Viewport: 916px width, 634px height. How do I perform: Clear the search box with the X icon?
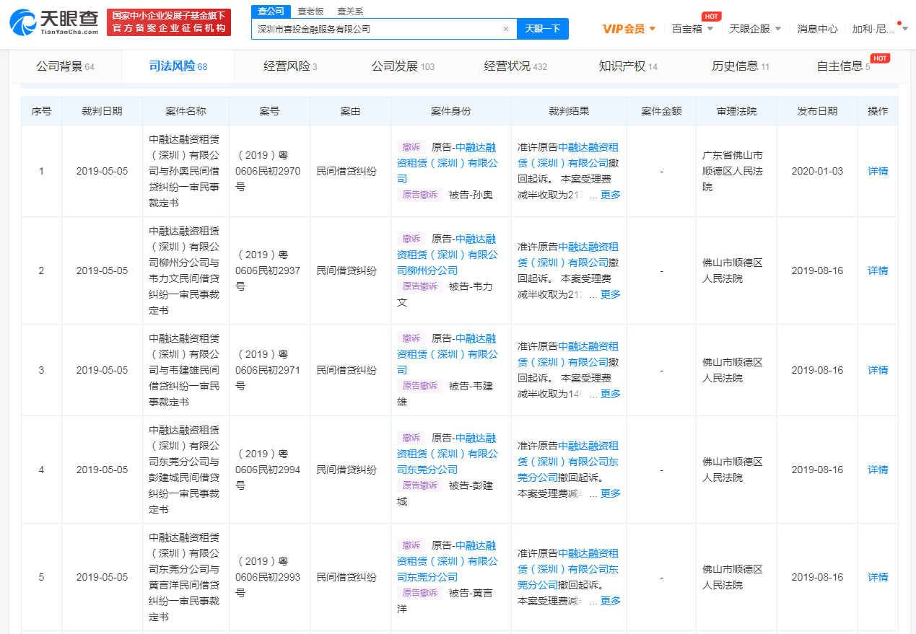506,29
